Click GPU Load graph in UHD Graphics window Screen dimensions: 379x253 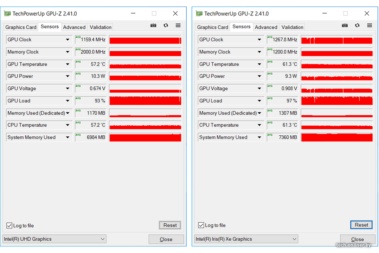(145, 101)
